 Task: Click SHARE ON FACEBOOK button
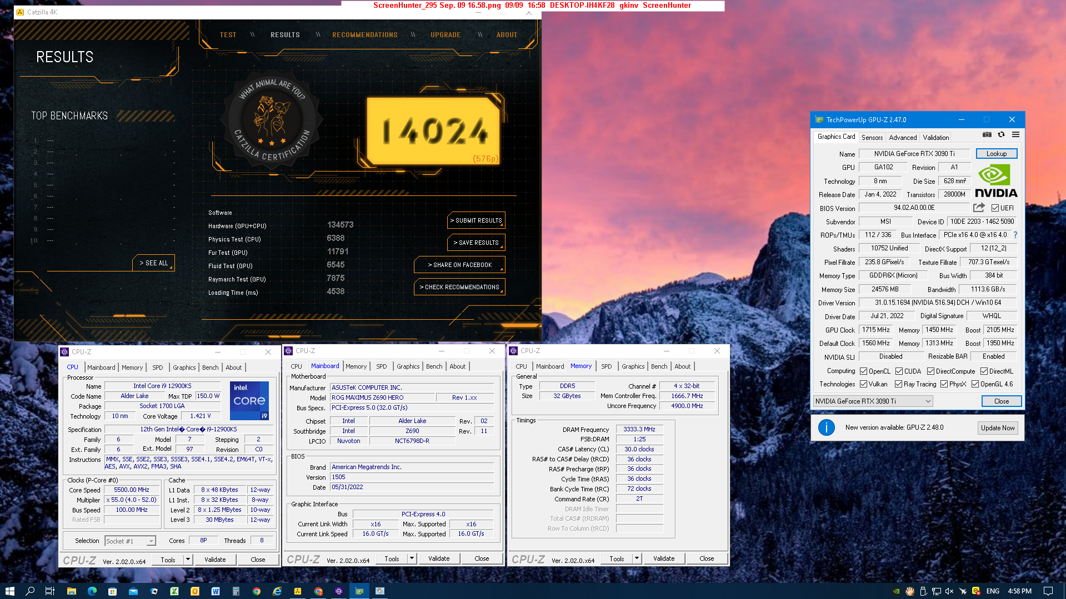pyautogui.click(x=459, y=265)
